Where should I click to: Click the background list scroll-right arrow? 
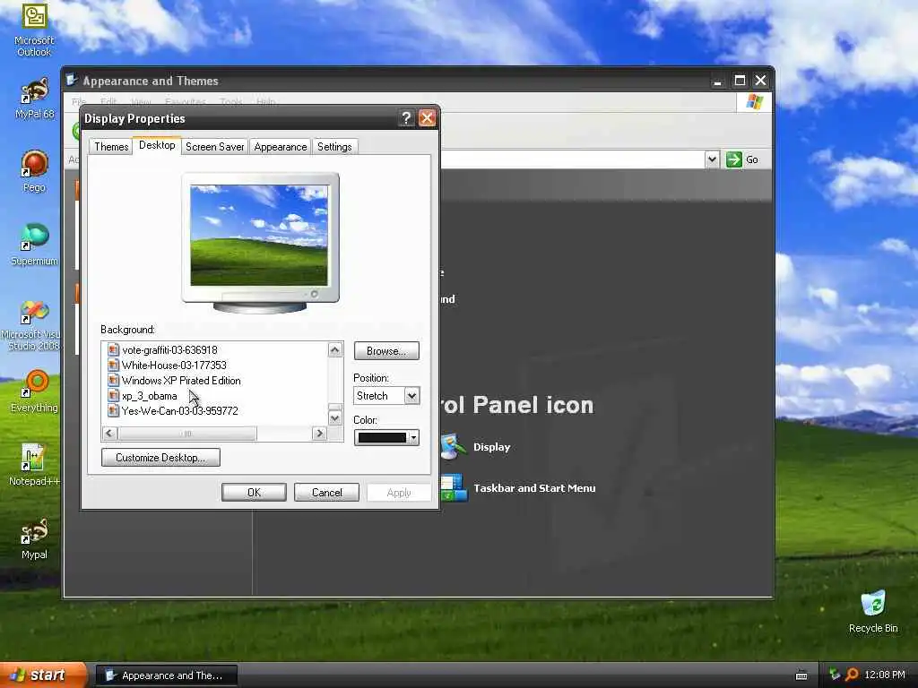click(x=319, y=434)
